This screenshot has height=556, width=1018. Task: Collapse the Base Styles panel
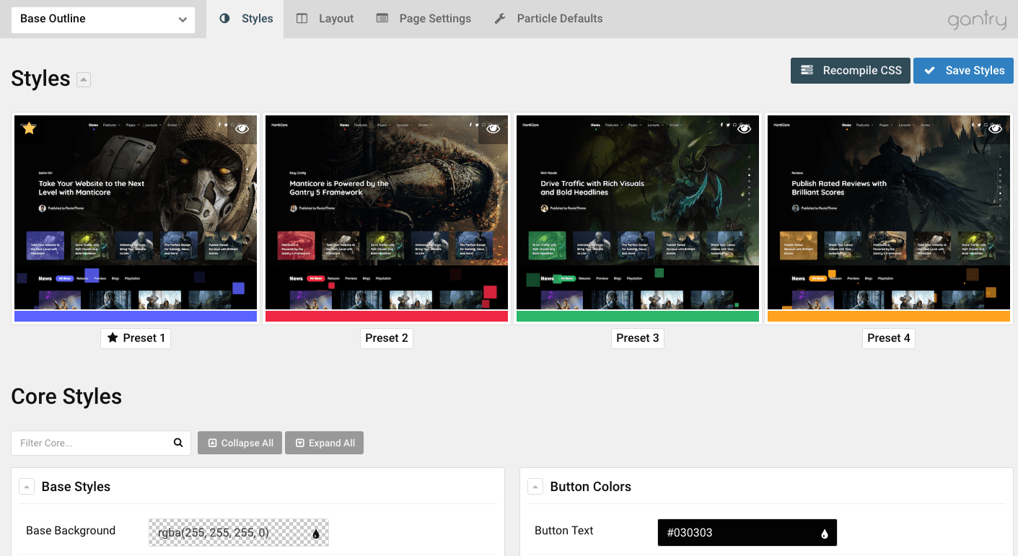point(27,487)
